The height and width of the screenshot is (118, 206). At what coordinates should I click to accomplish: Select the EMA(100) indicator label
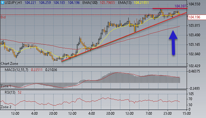(x=90, y=2)
